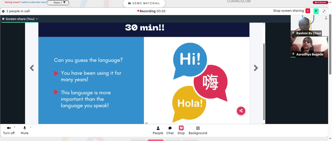This screenshot has height=141, width=332.
Task: Go to the next slide arrow
Action: (x=256, y=68)
